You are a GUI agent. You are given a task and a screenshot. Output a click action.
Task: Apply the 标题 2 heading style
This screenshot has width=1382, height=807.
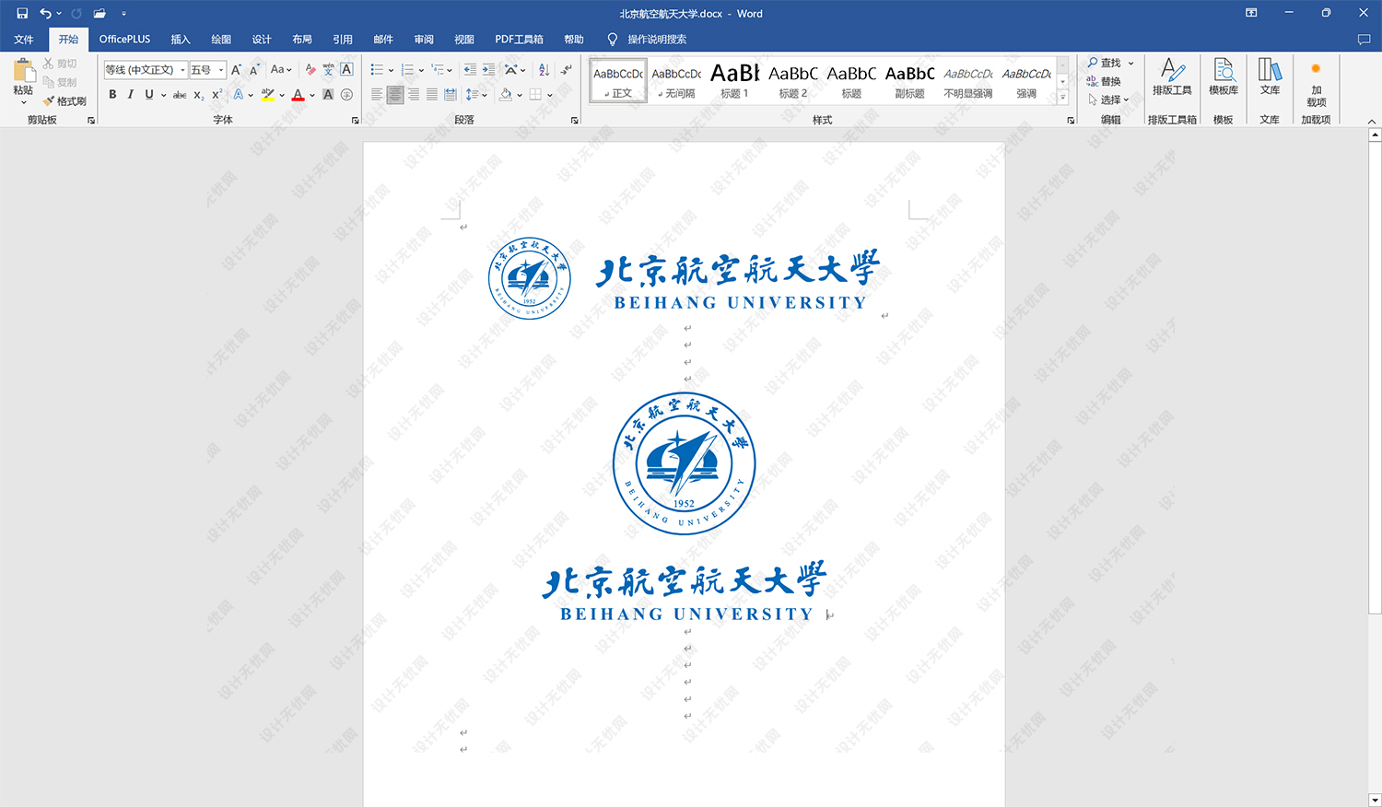tap(793, 81)
